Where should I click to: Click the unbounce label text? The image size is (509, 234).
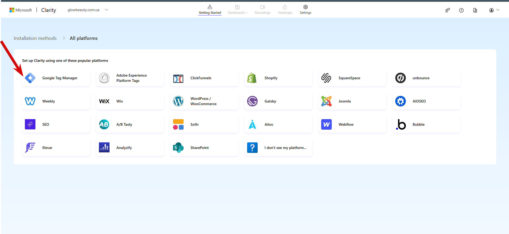pos(421,78)
